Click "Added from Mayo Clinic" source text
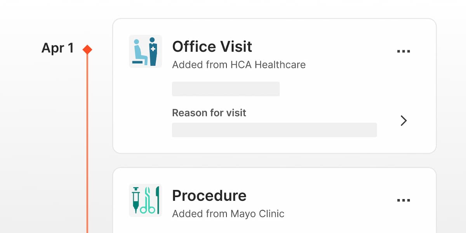Image resolution: width=466 pixels, height=233 pixels. pos(228,214)
